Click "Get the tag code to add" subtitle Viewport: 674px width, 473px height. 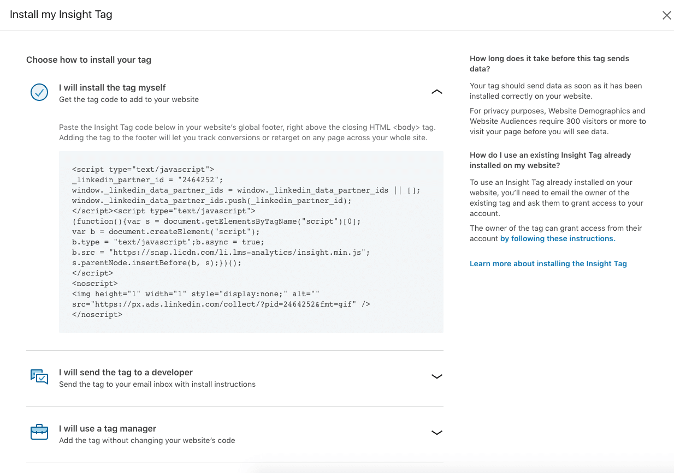pyautogui.click(x=129, y=99)
